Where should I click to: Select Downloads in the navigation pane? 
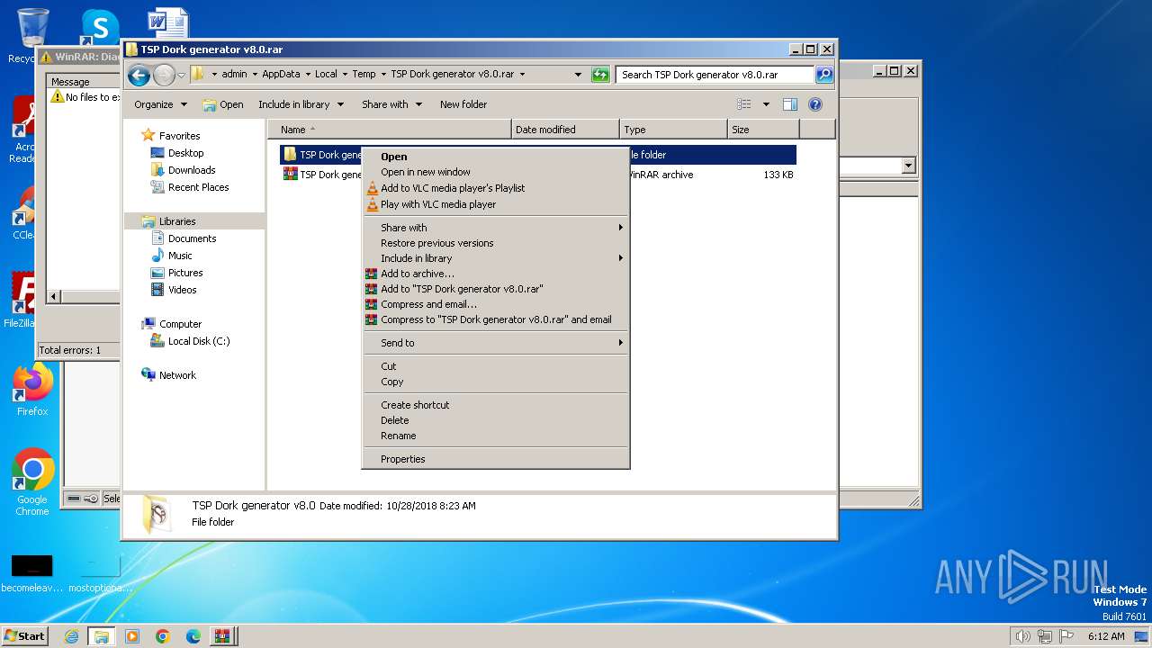click(192, 170)
